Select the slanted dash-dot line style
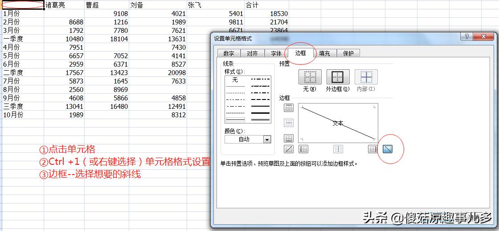This screenshot has height=231, width=499. [260, 86]
